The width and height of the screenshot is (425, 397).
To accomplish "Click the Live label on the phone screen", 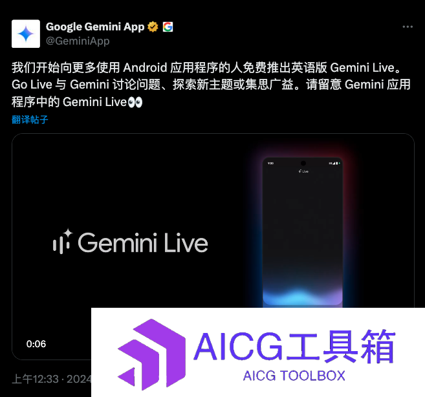I will (303, 171).
